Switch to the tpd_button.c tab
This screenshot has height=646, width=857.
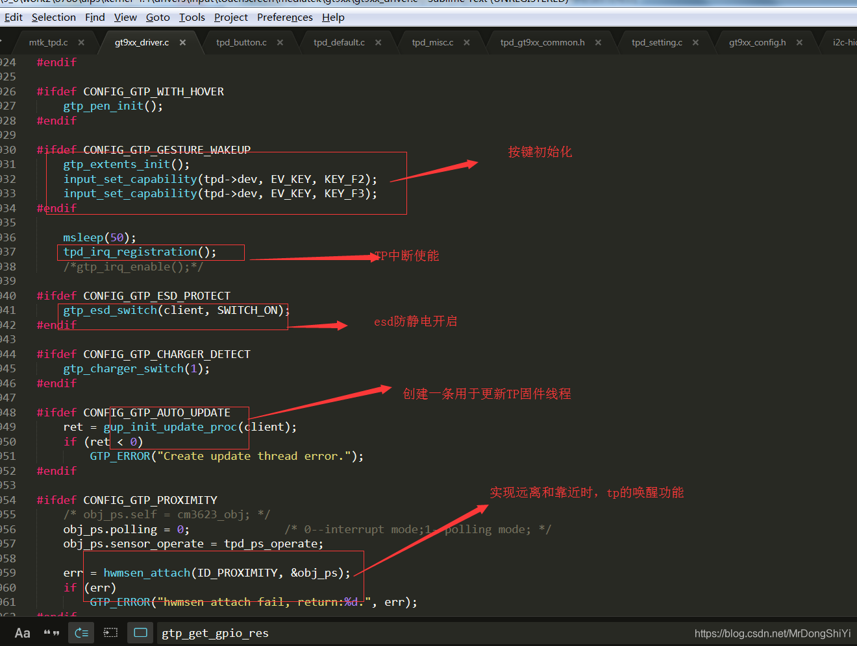(x=242, y=42)
